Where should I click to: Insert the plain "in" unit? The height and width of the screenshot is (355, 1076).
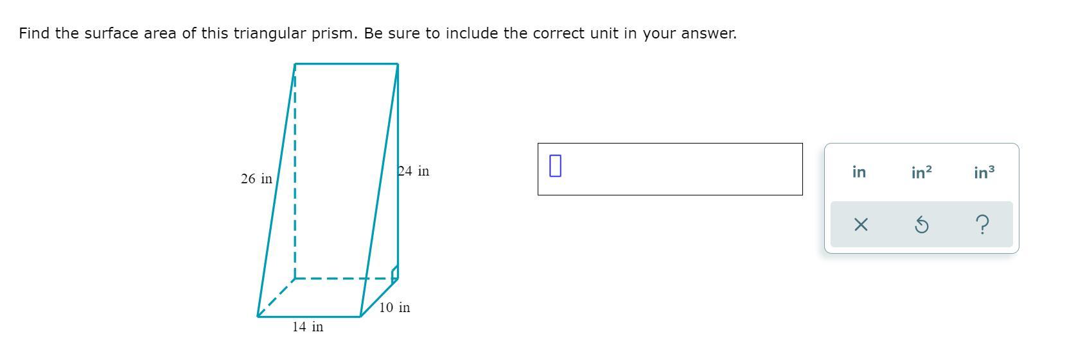(859, 172)
